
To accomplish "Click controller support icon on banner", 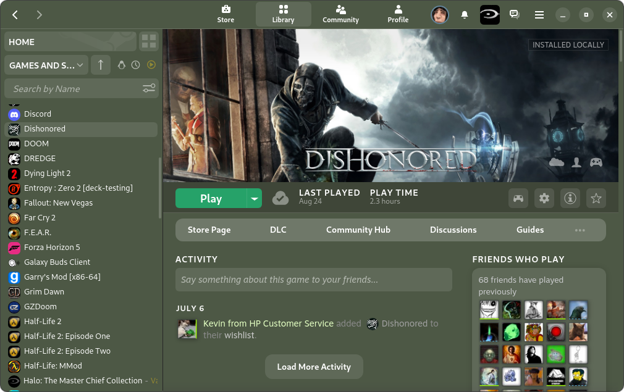I will [596, 162].
